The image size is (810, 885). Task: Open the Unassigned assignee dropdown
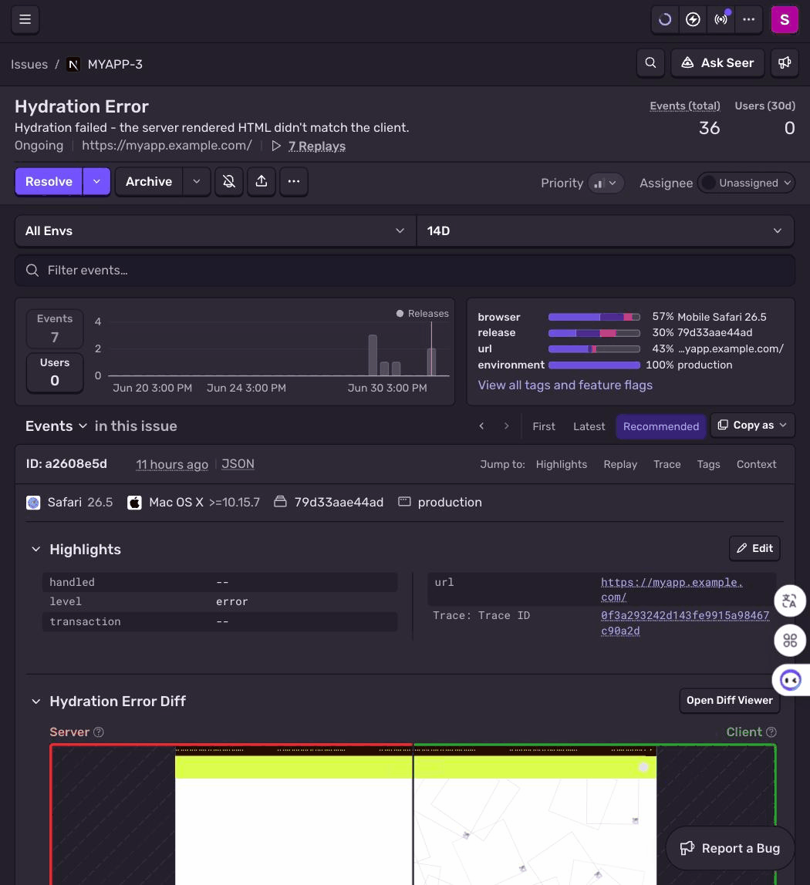(x=746, y=183)
